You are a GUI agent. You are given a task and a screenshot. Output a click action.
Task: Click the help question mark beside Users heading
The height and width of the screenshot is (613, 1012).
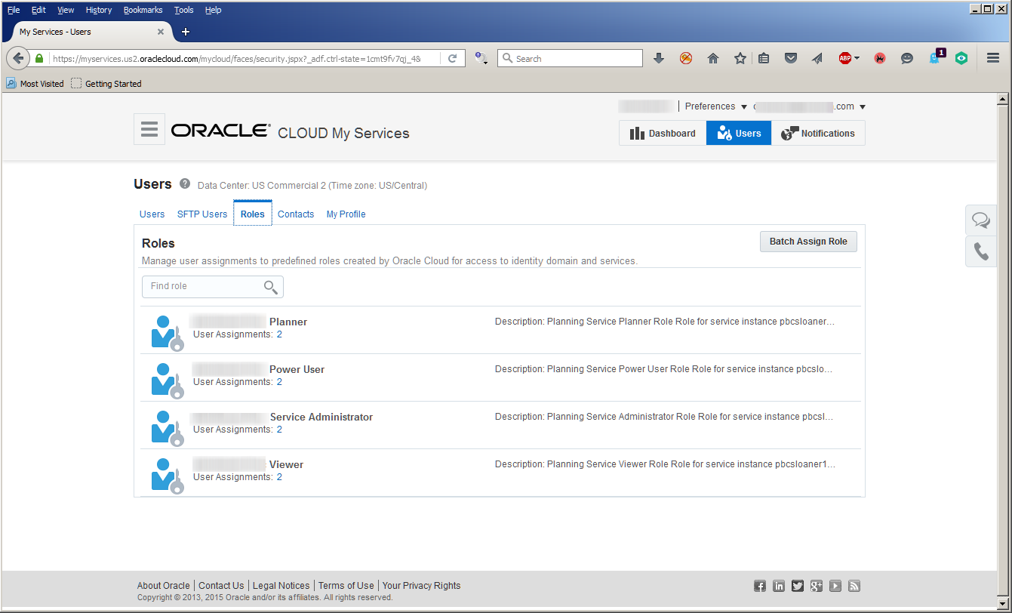pos(185,183)
